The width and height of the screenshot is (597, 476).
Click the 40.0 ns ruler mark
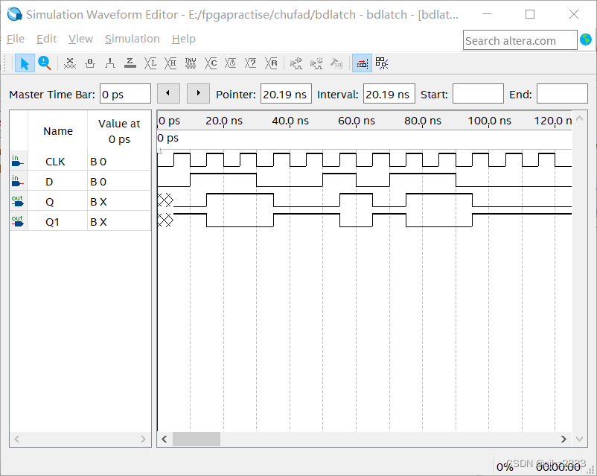coord(290,121)
